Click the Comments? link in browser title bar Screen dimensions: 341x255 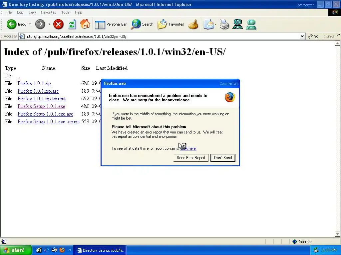click(x=305, y=5)
